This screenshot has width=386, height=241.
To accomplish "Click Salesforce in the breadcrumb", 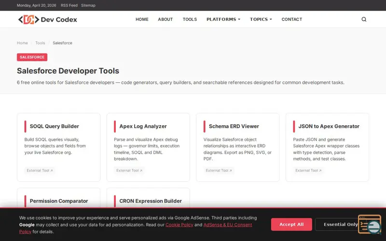I will 62,43.
